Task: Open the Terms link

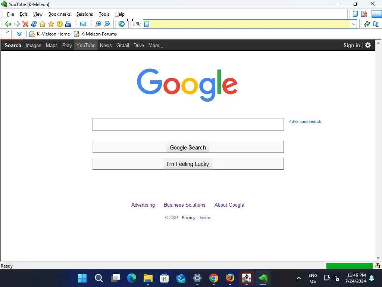Action: pos(205,218)
